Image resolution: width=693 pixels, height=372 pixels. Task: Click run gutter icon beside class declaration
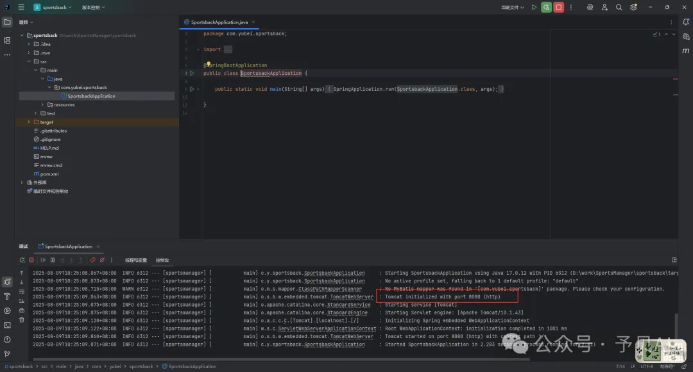tap(192, 73)
